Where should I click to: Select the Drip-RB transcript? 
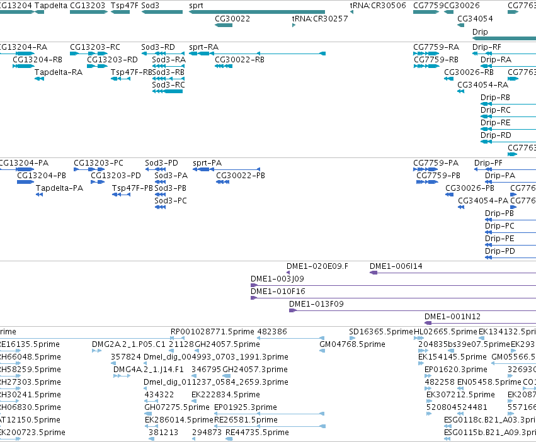(495, 98)
